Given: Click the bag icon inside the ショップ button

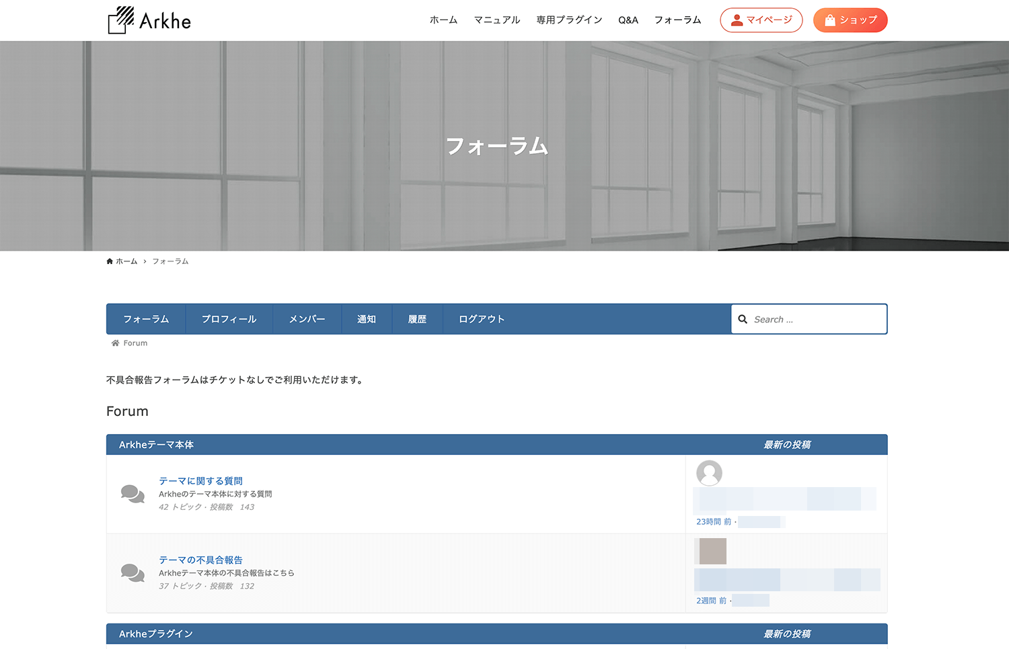Looking at the screenshot, I should pos(829,20).
